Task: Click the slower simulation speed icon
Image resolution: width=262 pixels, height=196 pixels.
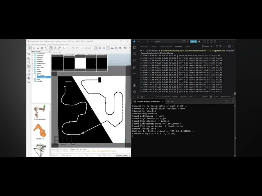Action: (x=112, y=48)
